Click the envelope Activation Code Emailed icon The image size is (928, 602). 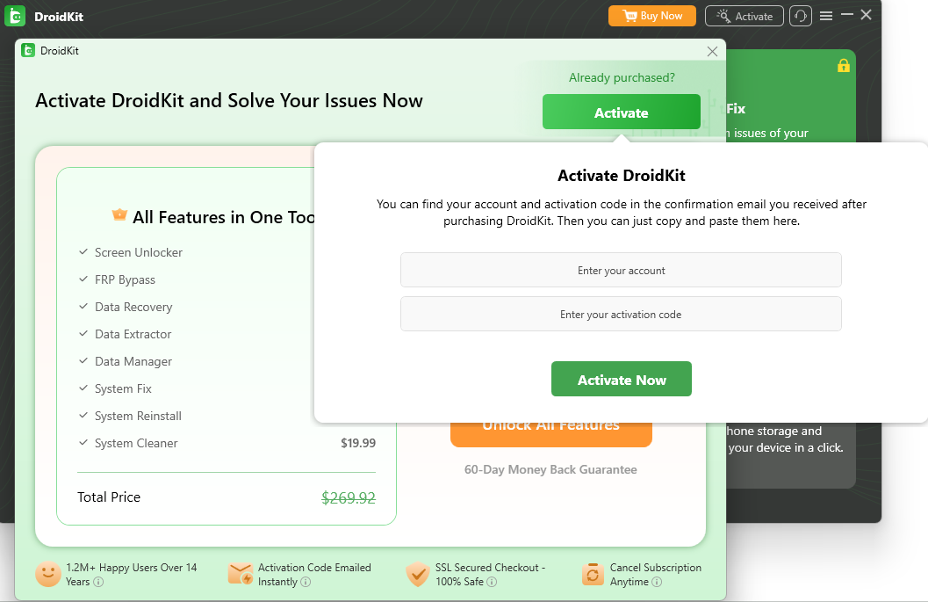pos(241,574)
